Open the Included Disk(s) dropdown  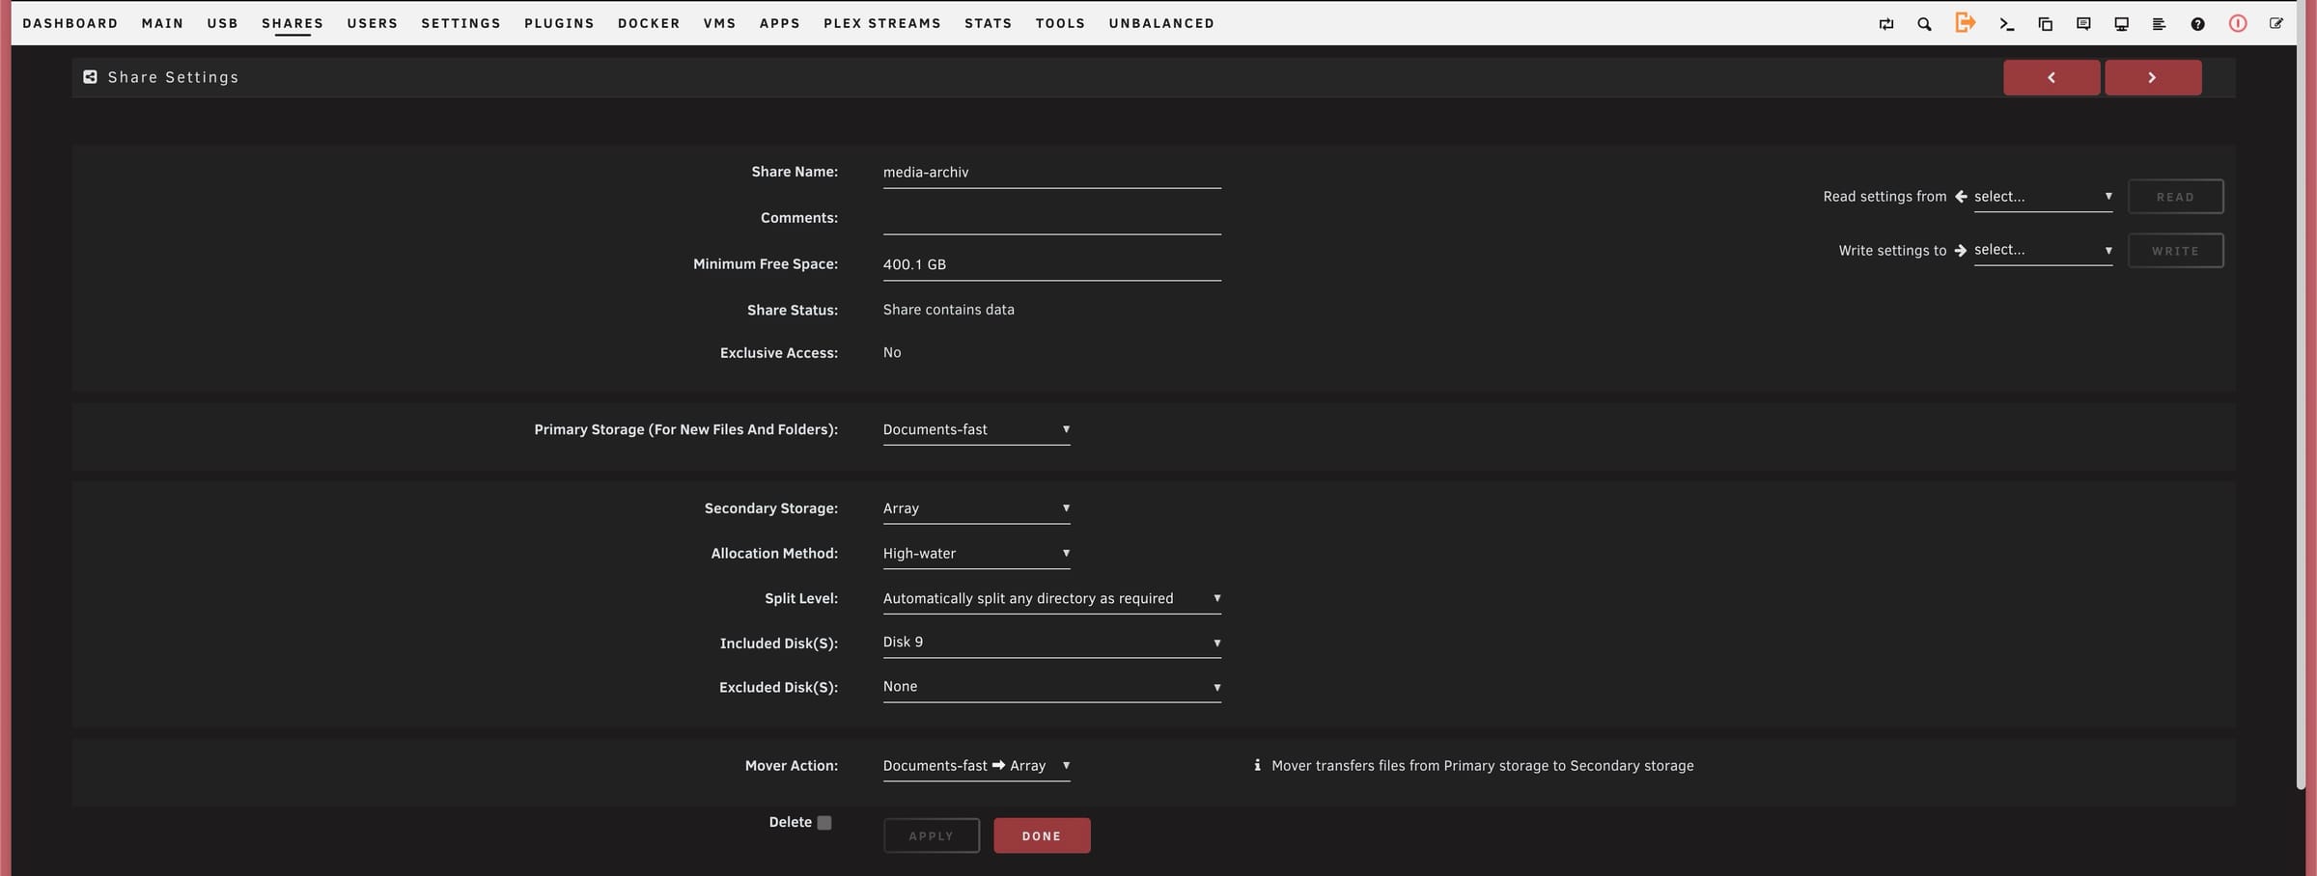1050,643
